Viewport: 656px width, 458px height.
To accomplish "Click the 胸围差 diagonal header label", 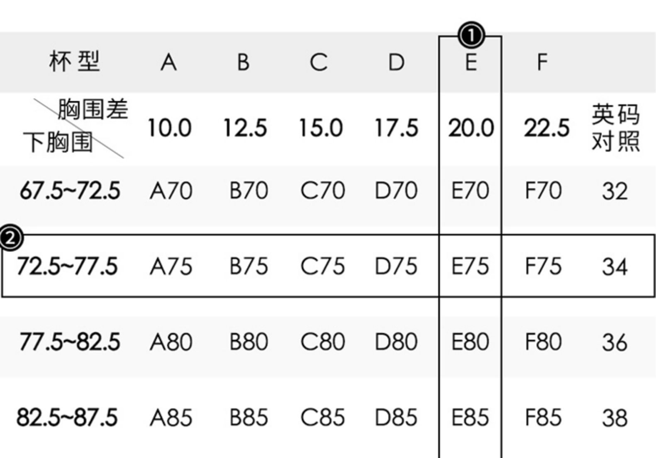I will click(x=93, y=110).
